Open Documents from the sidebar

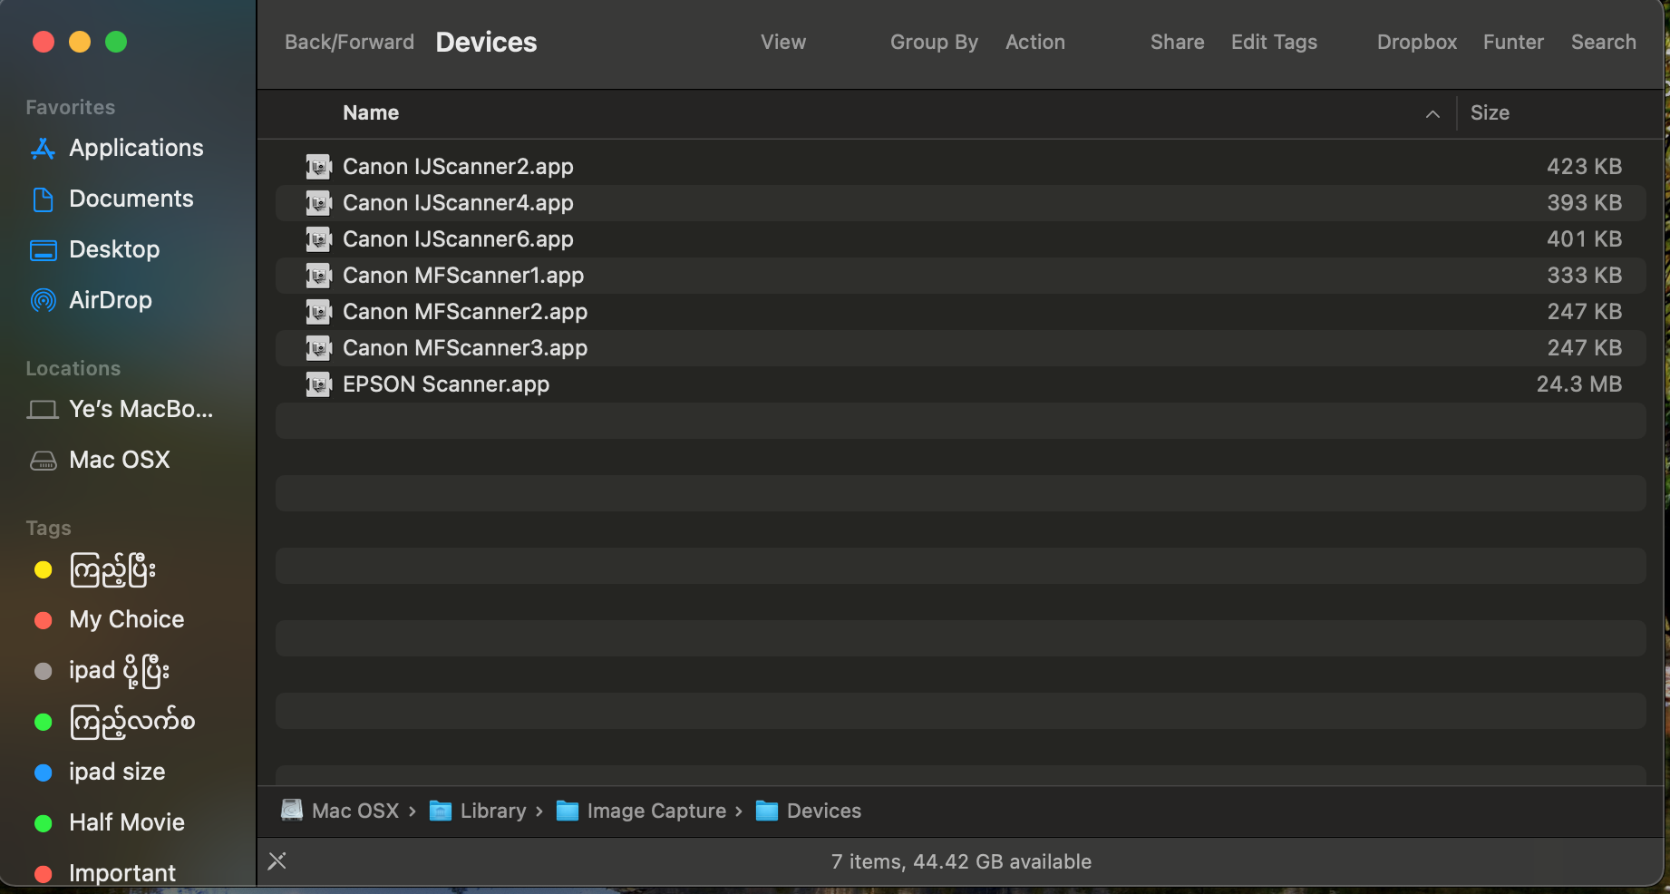pyautogui.click(x=131, y=199)
